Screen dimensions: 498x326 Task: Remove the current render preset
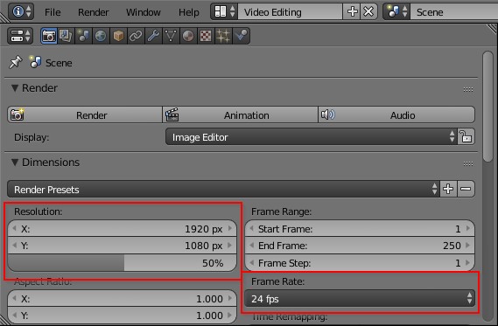pyautogui.click(x=466, y=189)
